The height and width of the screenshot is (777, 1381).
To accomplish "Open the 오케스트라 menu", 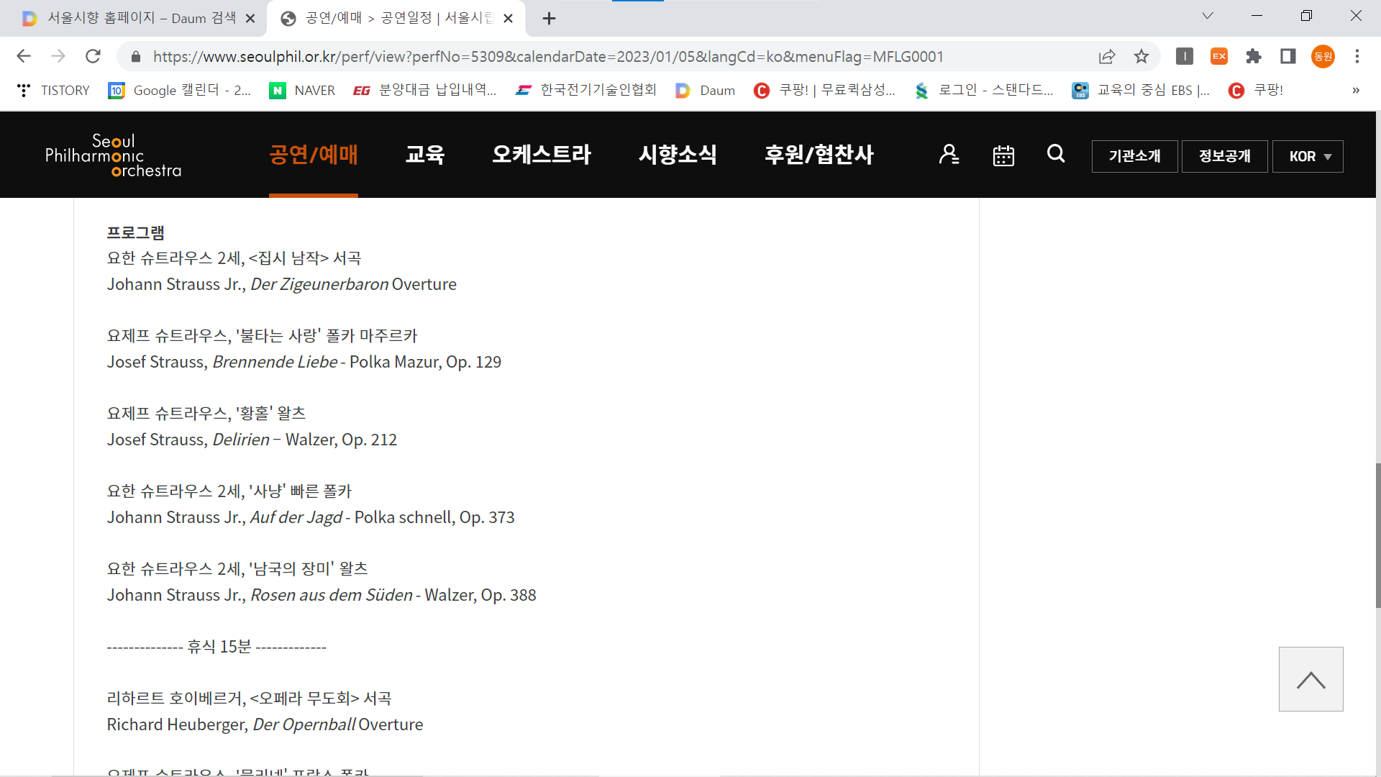I will [x=541, y=154].
